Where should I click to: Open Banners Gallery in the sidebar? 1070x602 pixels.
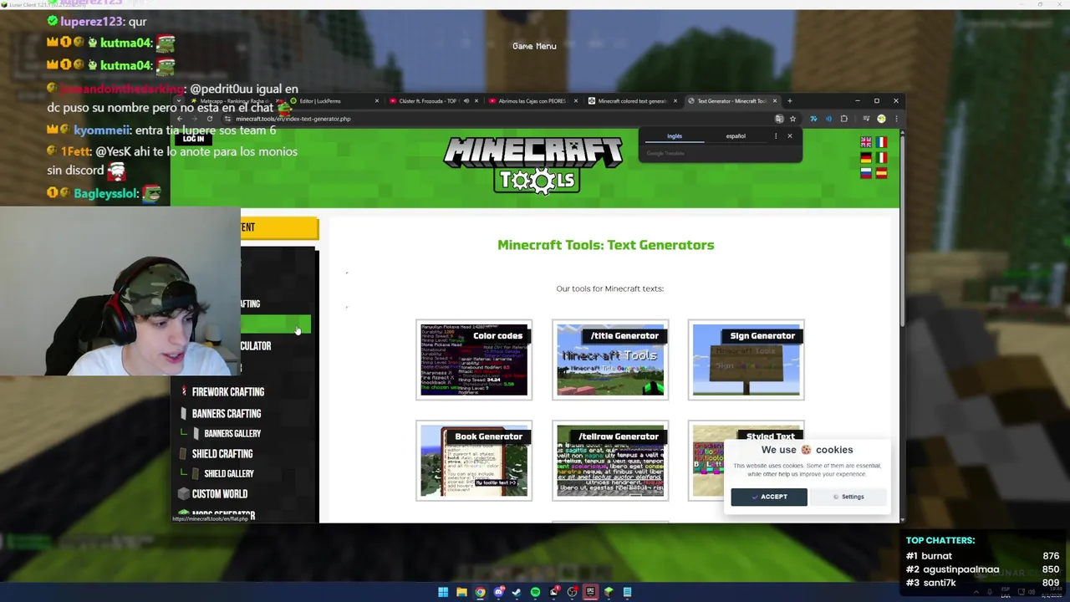(x=232, y=433)
